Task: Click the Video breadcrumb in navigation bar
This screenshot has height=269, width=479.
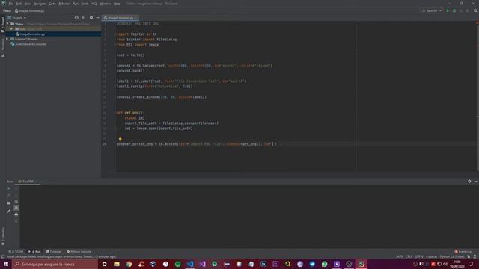Action: [x=7, y=10]
